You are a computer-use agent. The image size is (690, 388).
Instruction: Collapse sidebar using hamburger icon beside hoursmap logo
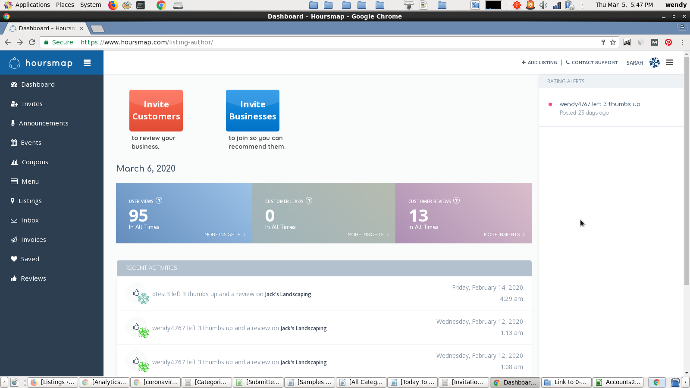(87, 63)
